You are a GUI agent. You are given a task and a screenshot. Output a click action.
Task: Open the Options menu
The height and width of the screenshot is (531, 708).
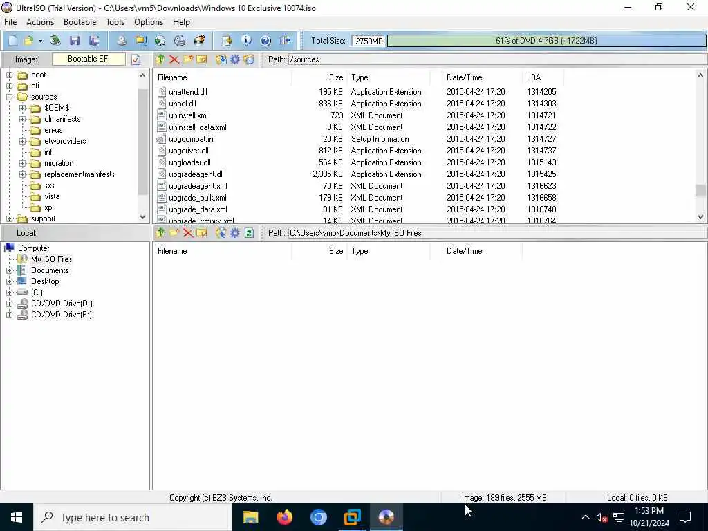coord(149,21)
